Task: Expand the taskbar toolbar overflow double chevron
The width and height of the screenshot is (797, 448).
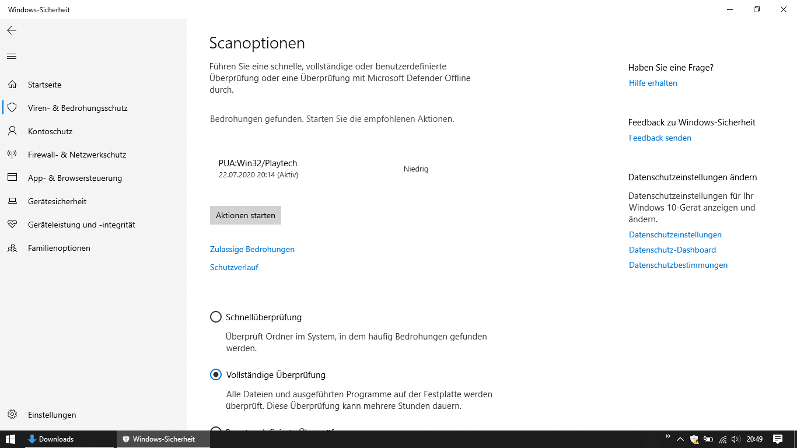Action: (668, 436)
